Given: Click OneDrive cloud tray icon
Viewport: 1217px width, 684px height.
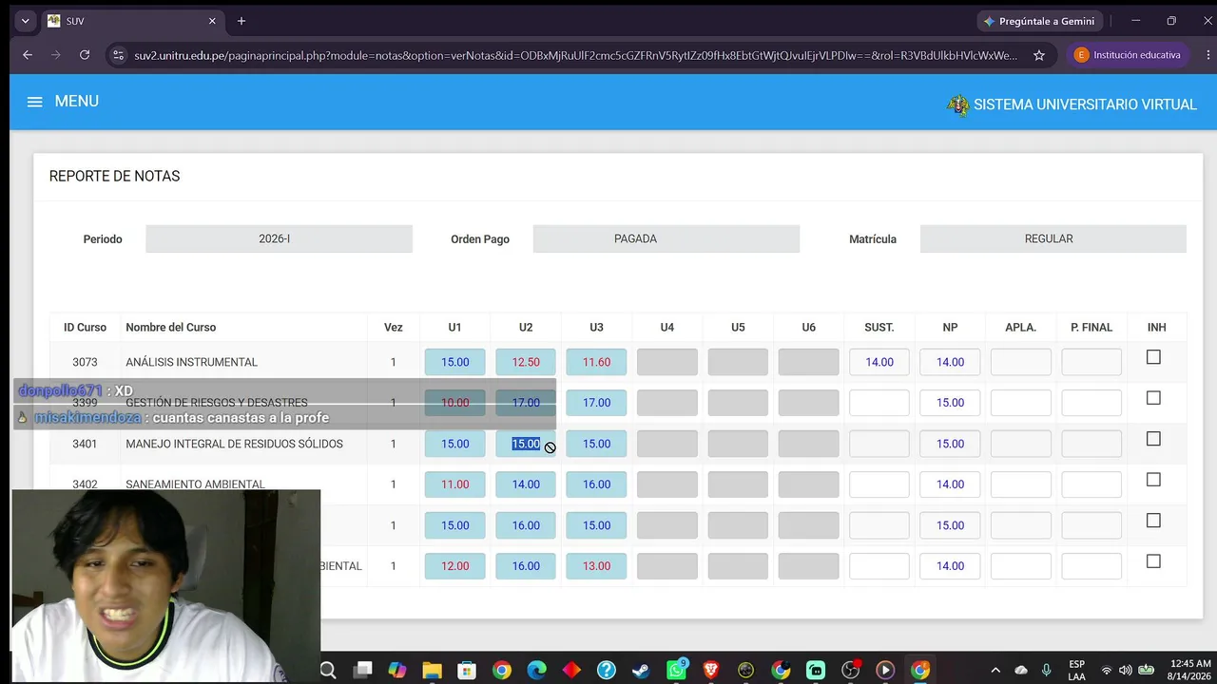Looking at the screenshot, I should (1021, 671).
